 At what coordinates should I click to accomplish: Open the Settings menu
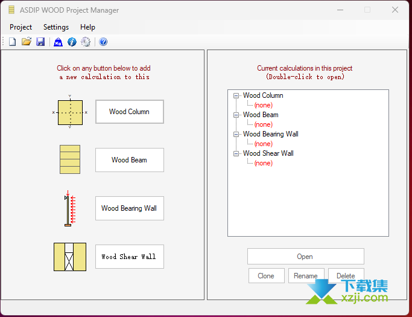pos(56,27)
